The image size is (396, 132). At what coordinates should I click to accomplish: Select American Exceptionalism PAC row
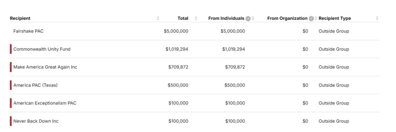tap(45, 103)
